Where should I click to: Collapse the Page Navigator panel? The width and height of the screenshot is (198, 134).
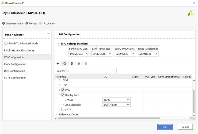click(x=48, y=33)
